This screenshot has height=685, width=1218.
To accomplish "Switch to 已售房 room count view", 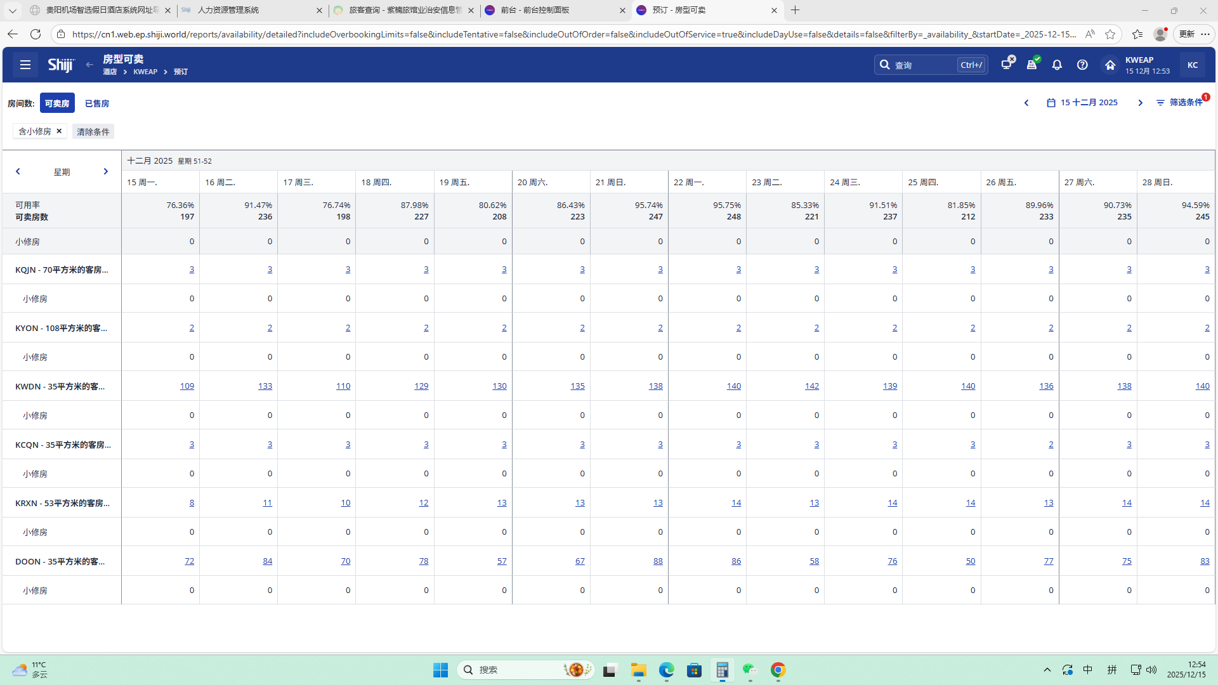I will [x=97, y=103].
